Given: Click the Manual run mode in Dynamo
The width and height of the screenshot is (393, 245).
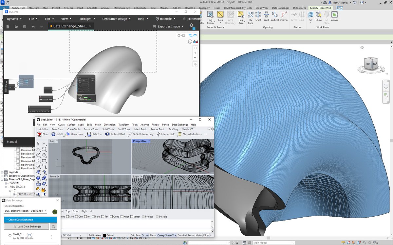Looking at the screenshot, I should [x=12, y=142].
